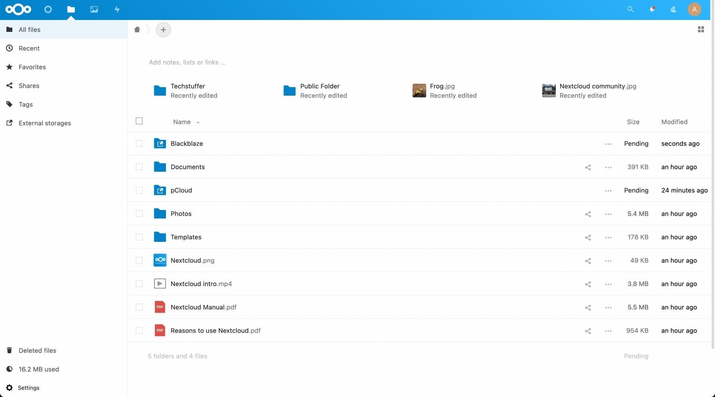715x397 pixels.
Task: Click share icon for Reasons to use Nextcloud.pdf
Action: [x=588, y=330]
